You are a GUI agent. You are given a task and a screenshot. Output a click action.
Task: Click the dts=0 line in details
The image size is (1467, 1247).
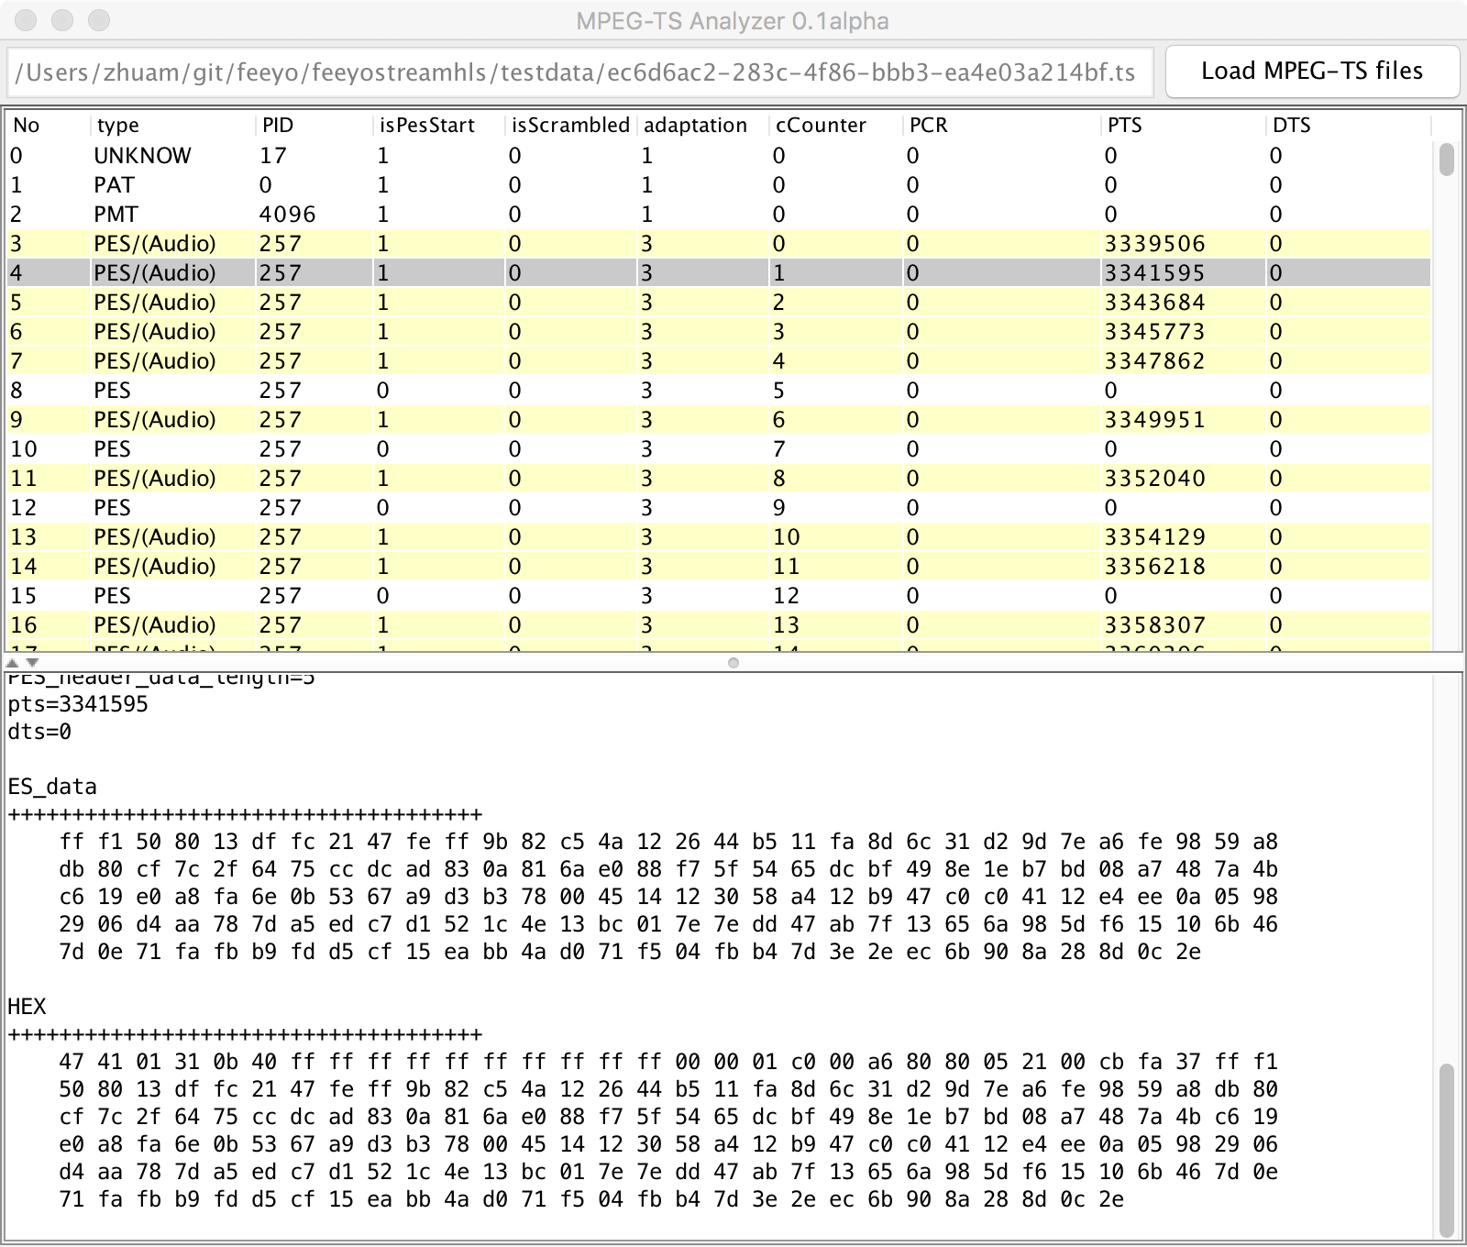pyautogui.click(x=39, y=732)
